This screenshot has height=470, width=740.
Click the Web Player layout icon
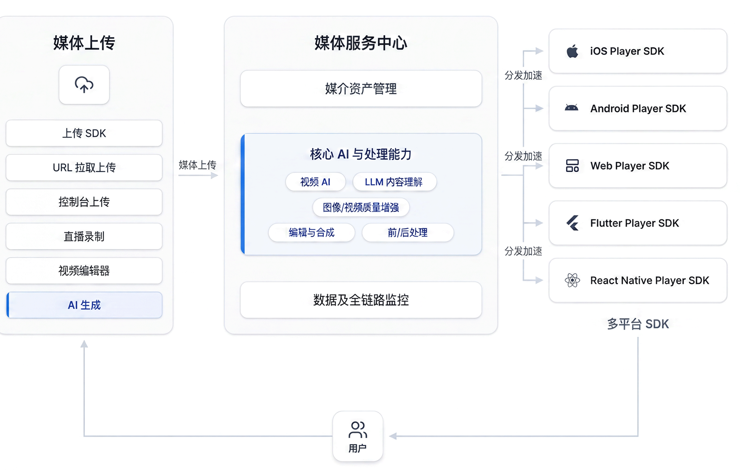pyautogui.click(x=572, y=166)
